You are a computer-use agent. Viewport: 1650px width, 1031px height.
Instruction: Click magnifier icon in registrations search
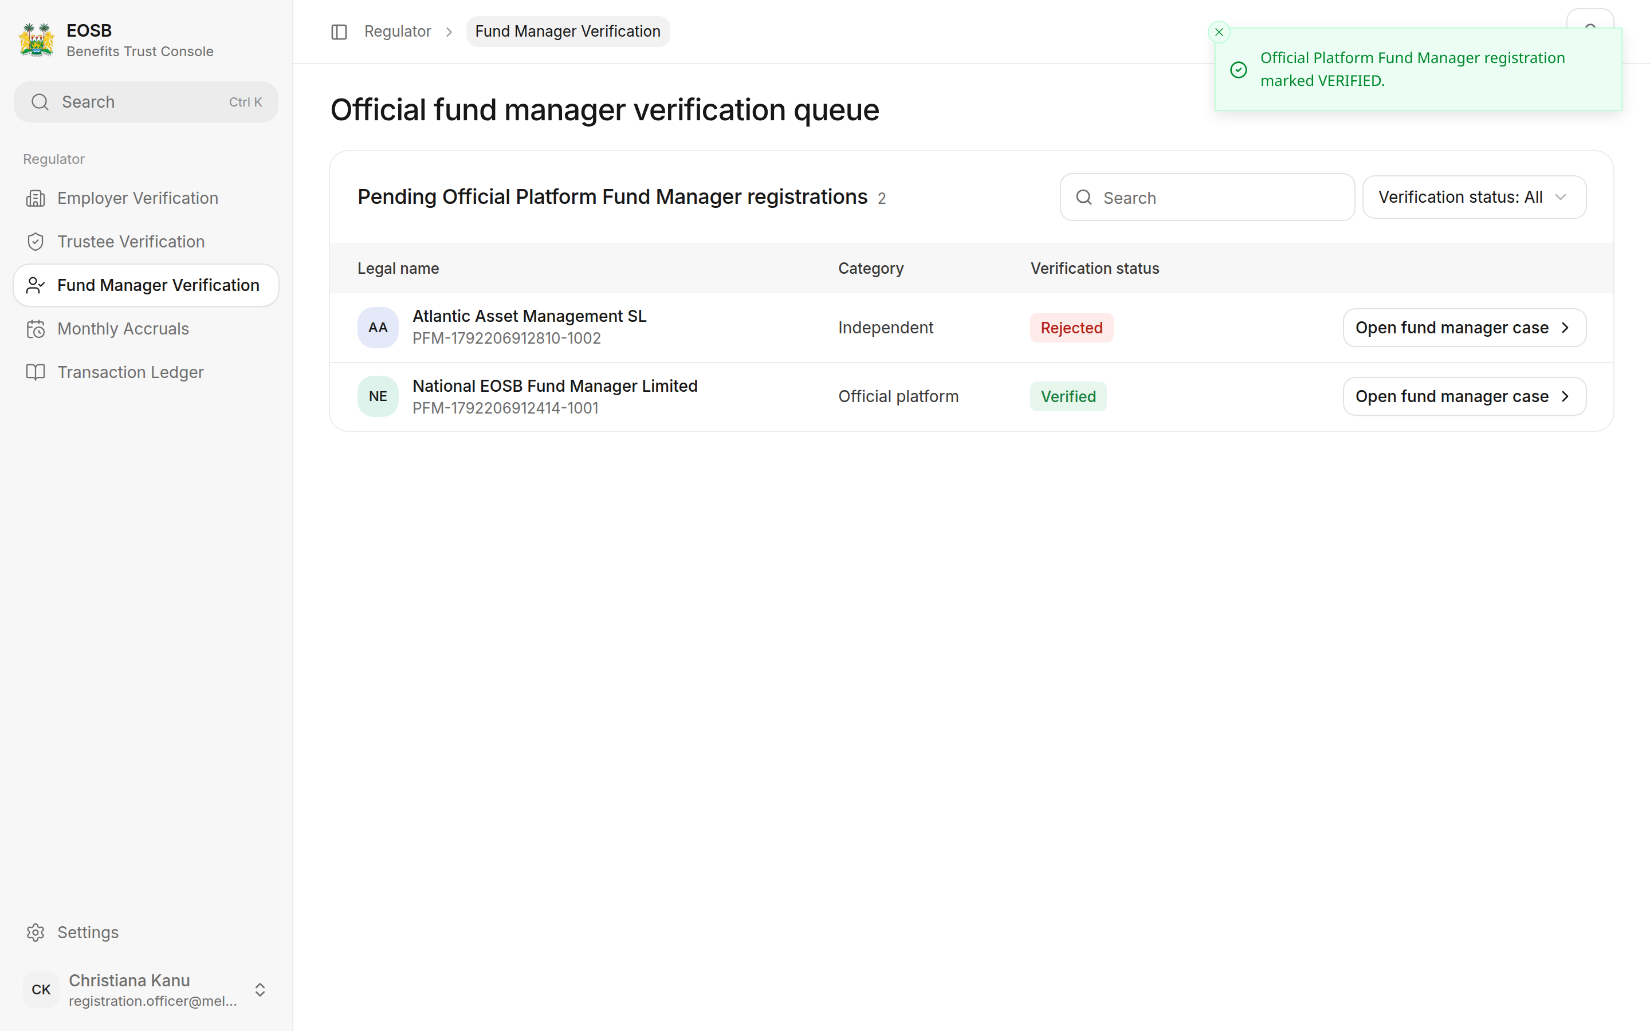click(1083, 197)
